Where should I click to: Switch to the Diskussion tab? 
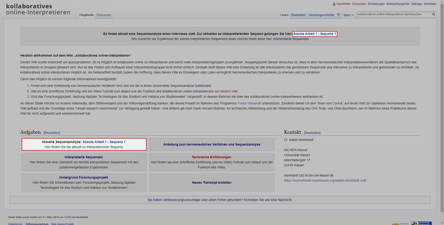(103, 15)
